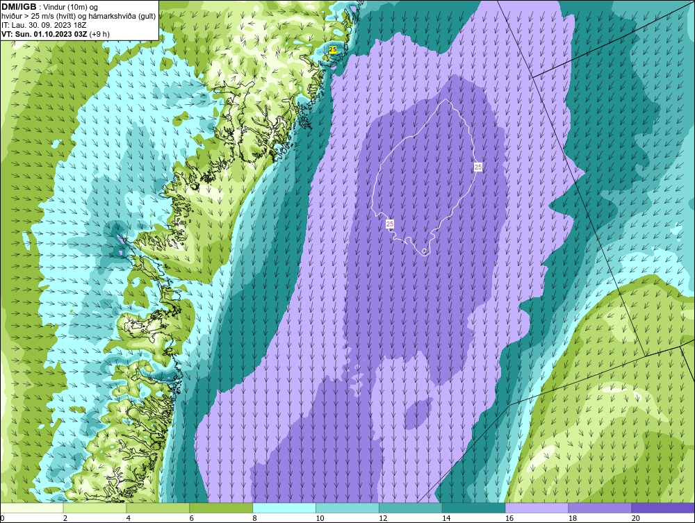Click the 8–10 m/s legend color
695x523 pixels.
click(284, 508)
